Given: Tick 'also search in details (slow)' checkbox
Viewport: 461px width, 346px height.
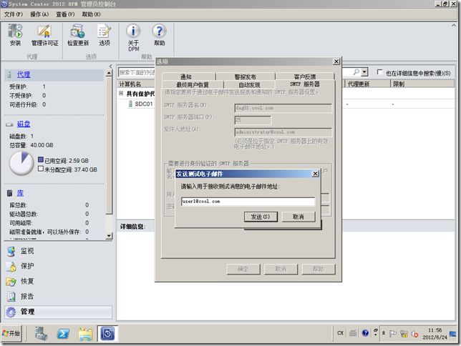Looking at the screenshot, I should 379,72.
